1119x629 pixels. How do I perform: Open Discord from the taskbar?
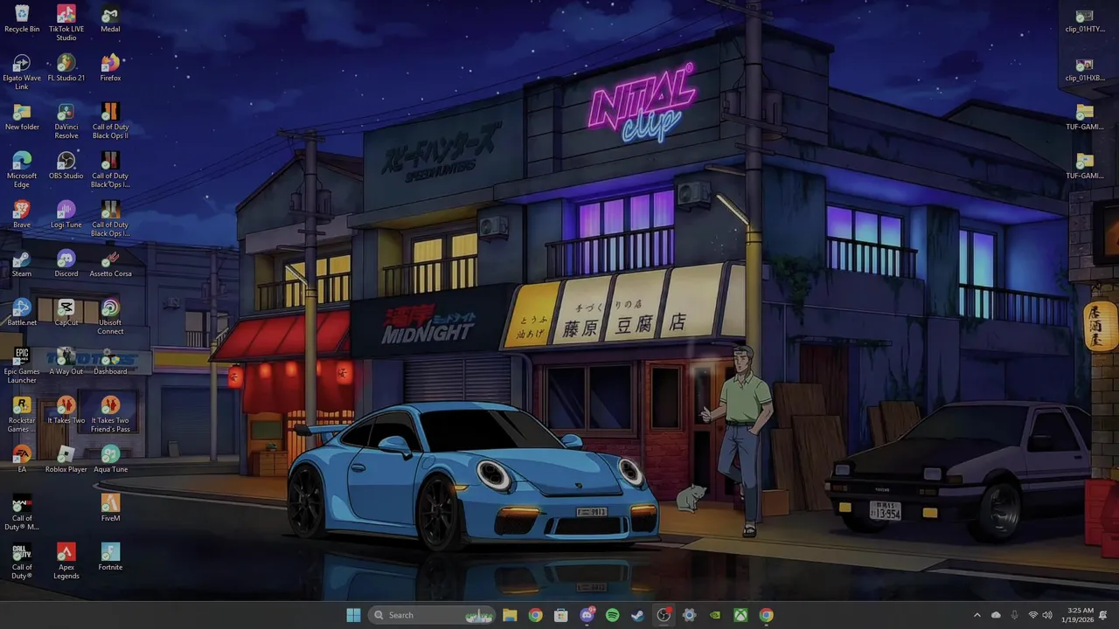click(x=587, y=615)
